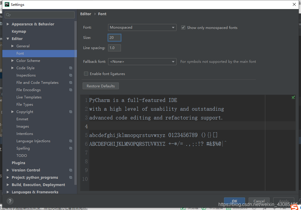301x210 pixels.
Task: Click the settings search box
Action: (x=40, y=15)
